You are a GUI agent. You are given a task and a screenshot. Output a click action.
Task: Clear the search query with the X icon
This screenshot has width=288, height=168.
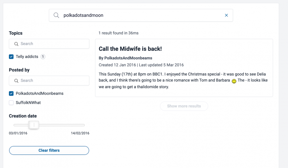click(226, 15)
